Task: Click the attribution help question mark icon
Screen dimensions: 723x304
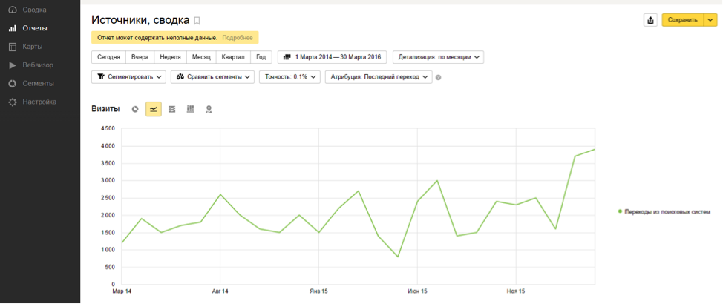Action: point(438,77)
